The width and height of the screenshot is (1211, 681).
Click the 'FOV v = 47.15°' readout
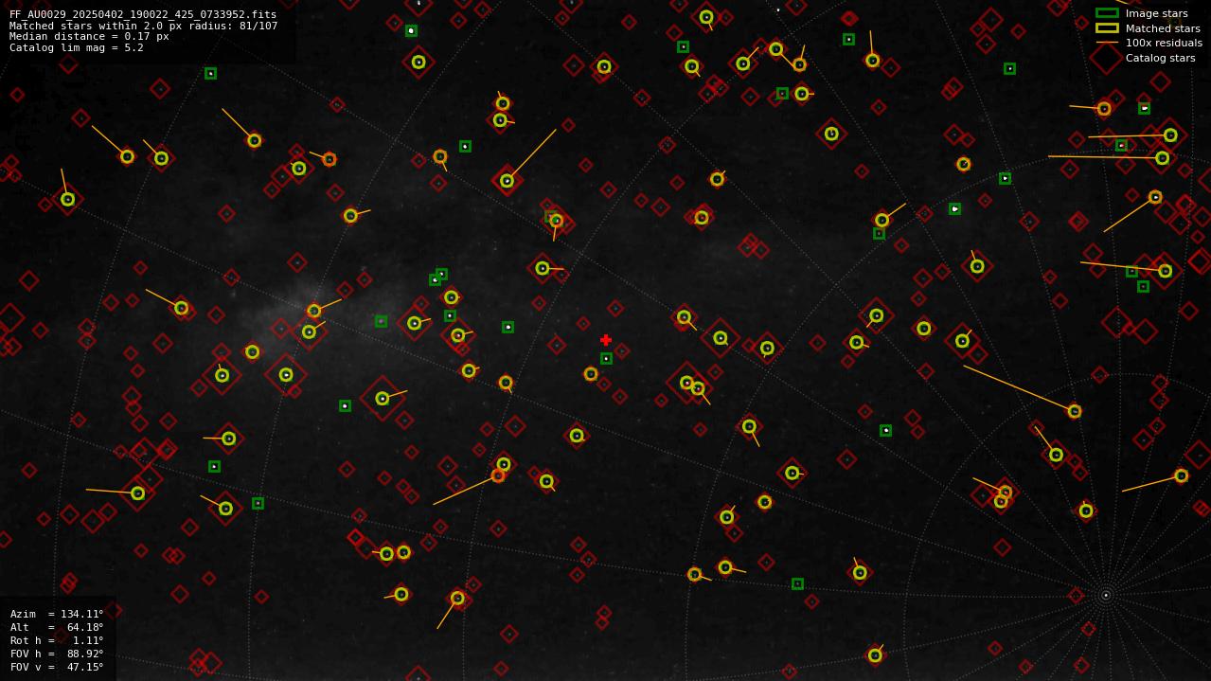(57, 667)
